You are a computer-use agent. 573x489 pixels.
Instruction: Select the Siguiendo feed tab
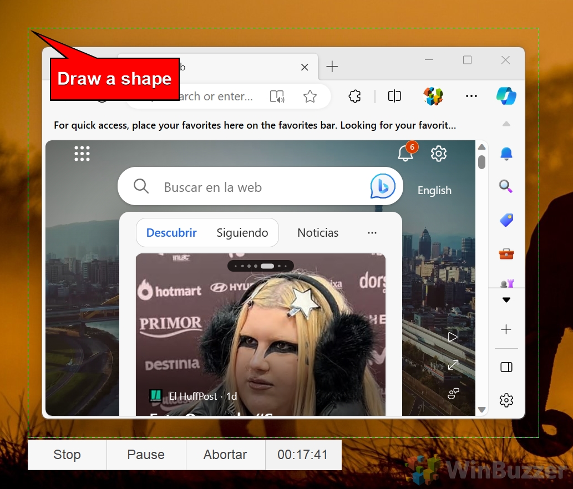click(x=242, y=233)
